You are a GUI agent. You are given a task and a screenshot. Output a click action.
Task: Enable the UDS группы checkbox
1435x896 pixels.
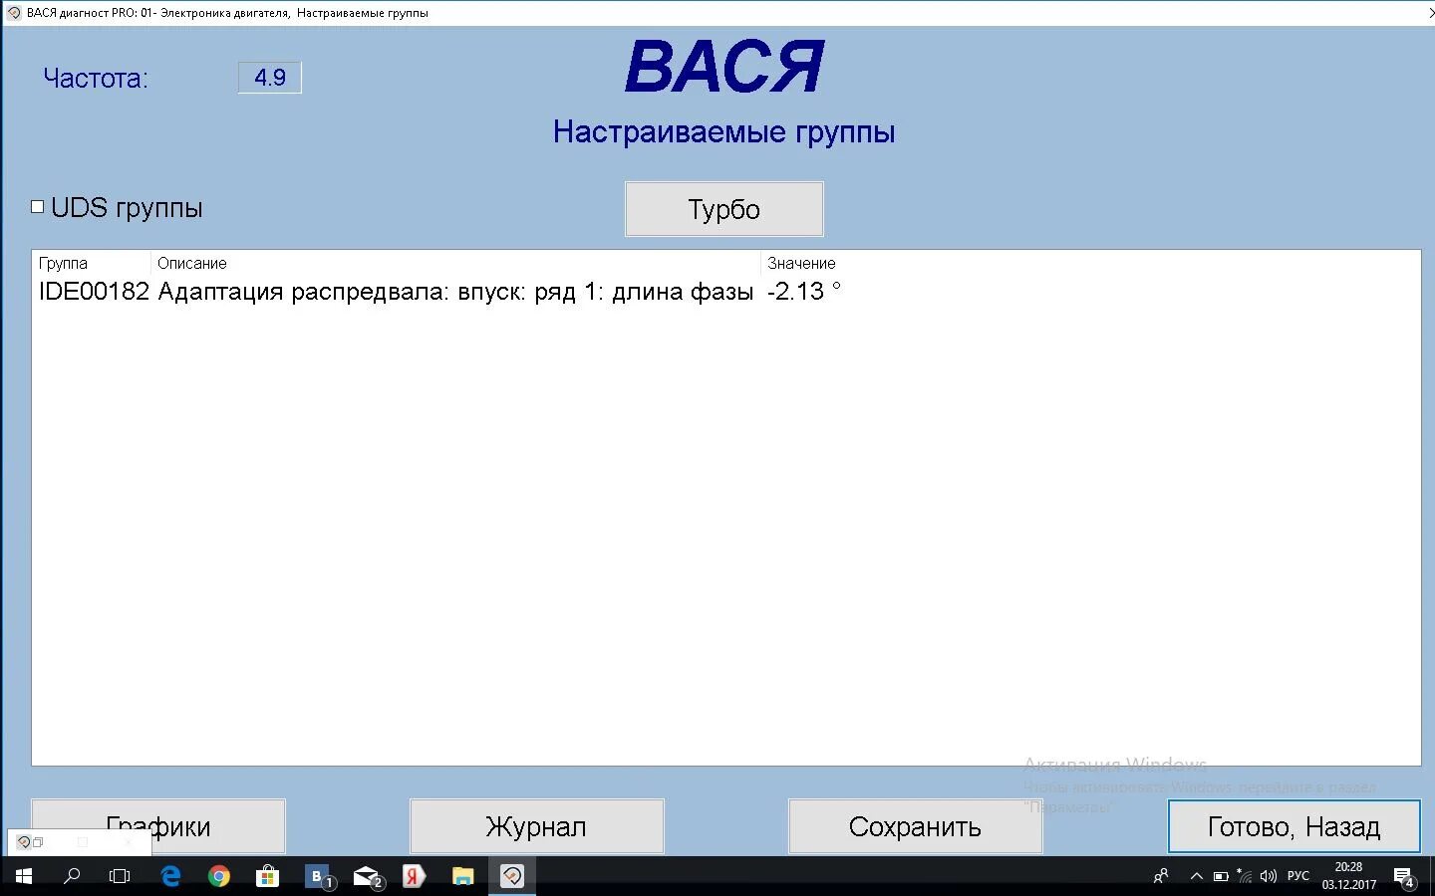(x=37, y=207)
